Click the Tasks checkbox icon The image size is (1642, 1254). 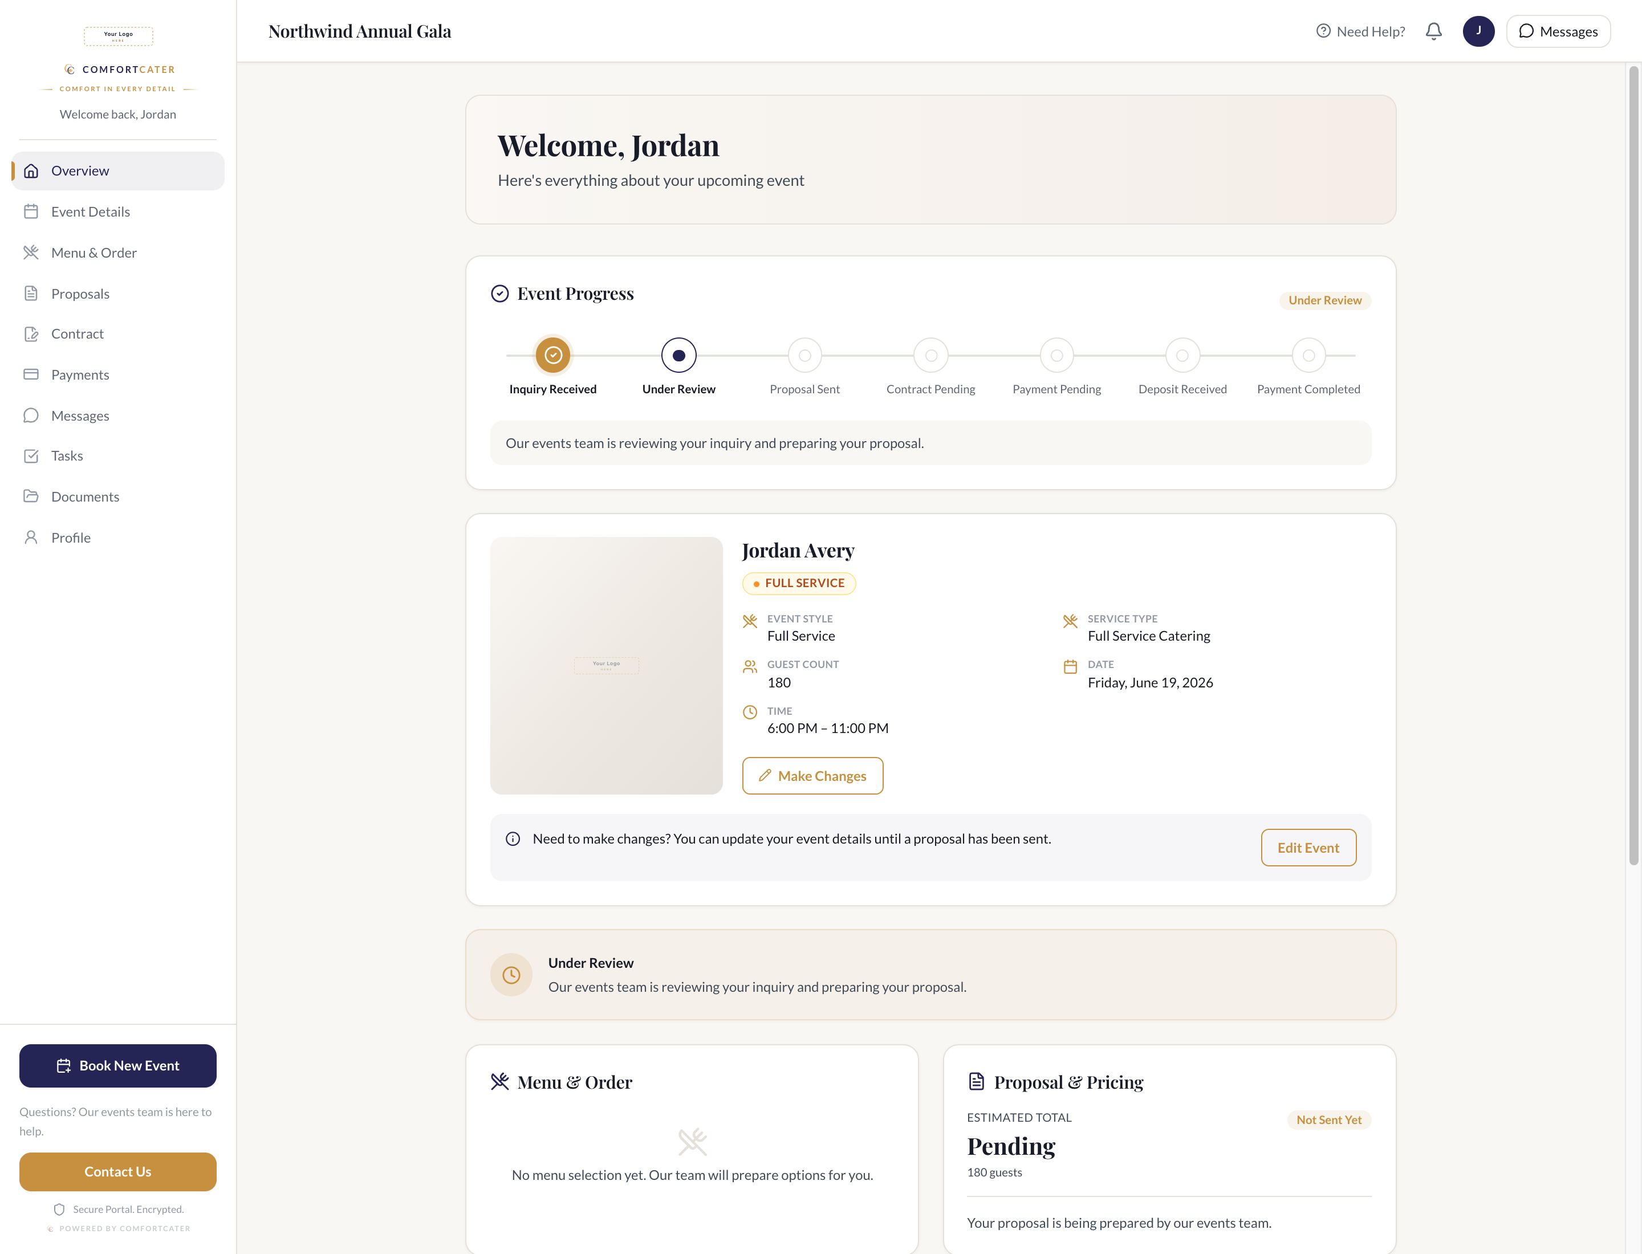point(31,455)
